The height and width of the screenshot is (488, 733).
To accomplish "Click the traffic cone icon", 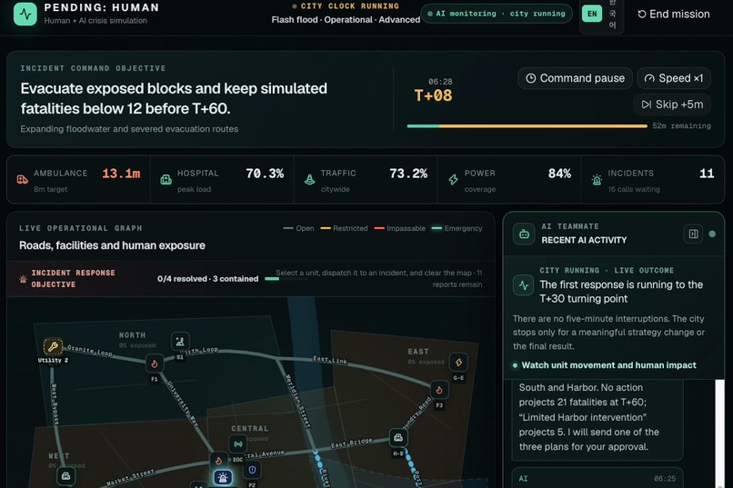I will (309, 179).
